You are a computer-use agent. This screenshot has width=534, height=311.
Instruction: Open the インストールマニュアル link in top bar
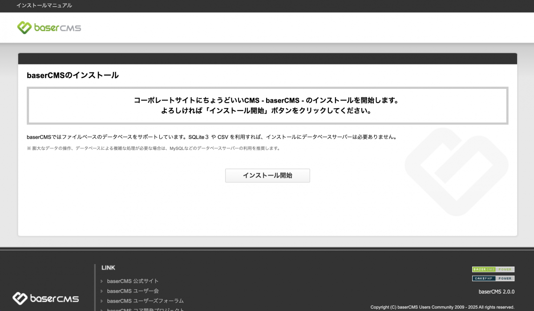[x=44, y=5]
